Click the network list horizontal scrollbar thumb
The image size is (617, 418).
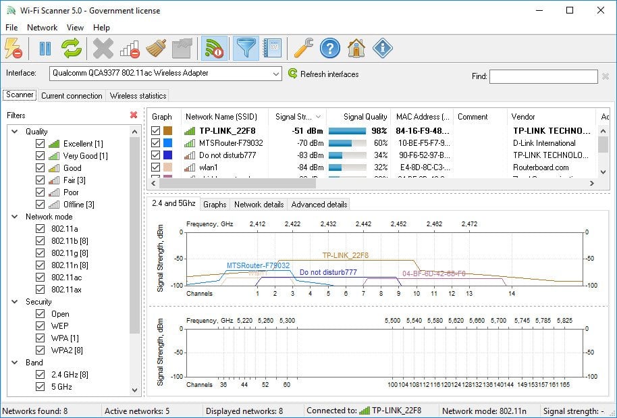coord(237,183)
